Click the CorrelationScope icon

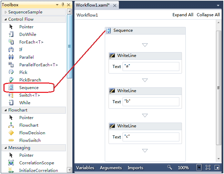pyautogui.click(x=11, y=163)
